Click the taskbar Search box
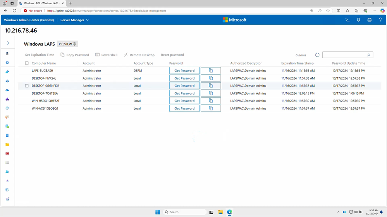Image resolution: width=387 pixels, height=217 pixels. point(185,212)
